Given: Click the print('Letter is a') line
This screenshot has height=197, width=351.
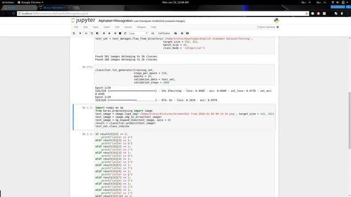Looking at the screenshot, I should pos(117,137).
